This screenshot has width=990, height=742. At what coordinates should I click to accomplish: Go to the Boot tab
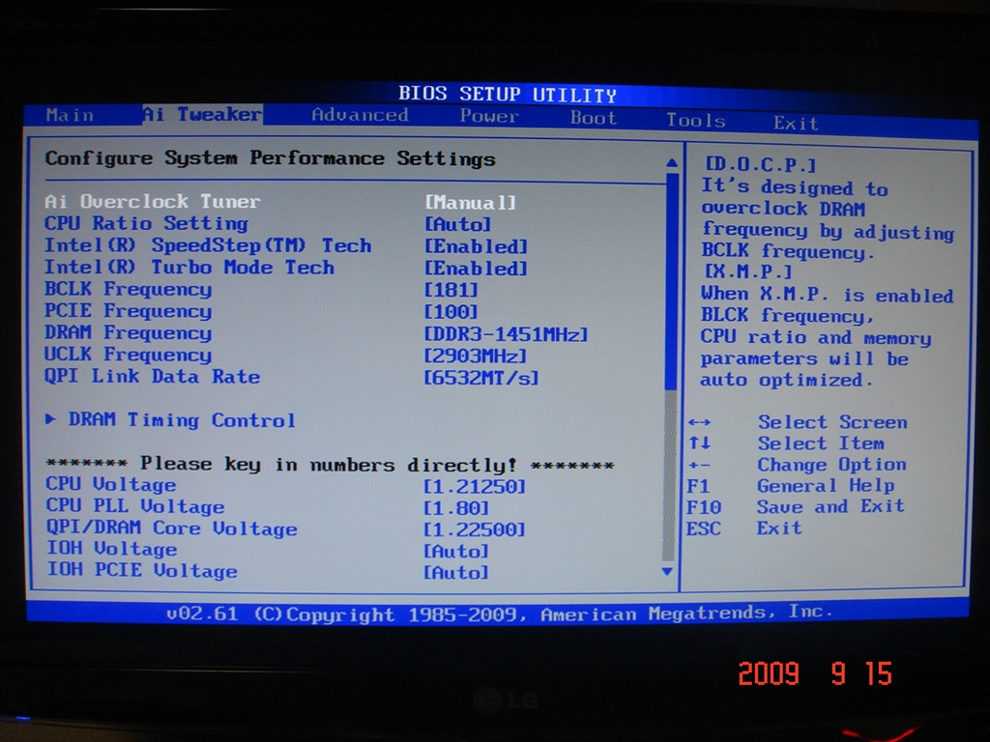click(594, 118)
